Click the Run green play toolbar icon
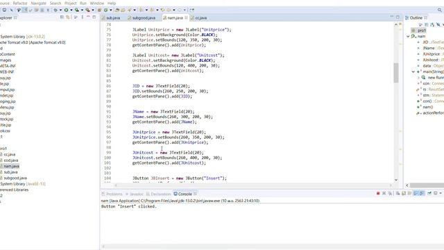The width and height of the screenshot is (444, 250). 66,10
